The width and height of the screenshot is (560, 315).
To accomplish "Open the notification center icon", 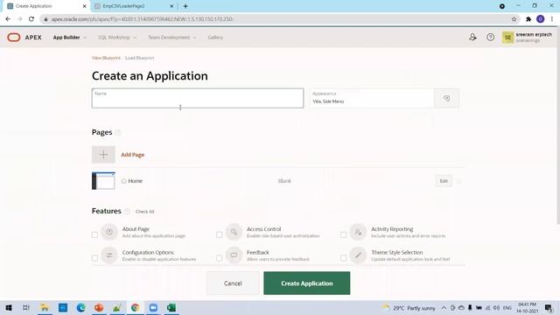I will pyautogui.click(x=549, y=307).
